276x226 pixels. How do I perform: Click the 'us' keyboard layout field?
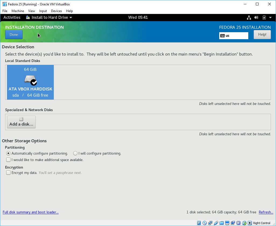233,36
